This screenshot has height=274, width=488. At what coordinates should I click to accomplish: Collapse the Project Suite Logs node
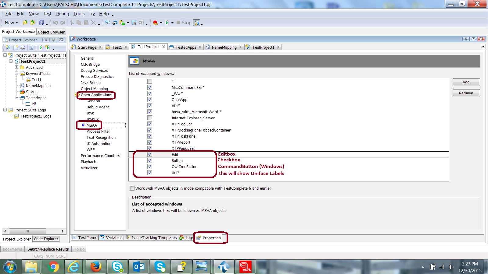point(5,110)
